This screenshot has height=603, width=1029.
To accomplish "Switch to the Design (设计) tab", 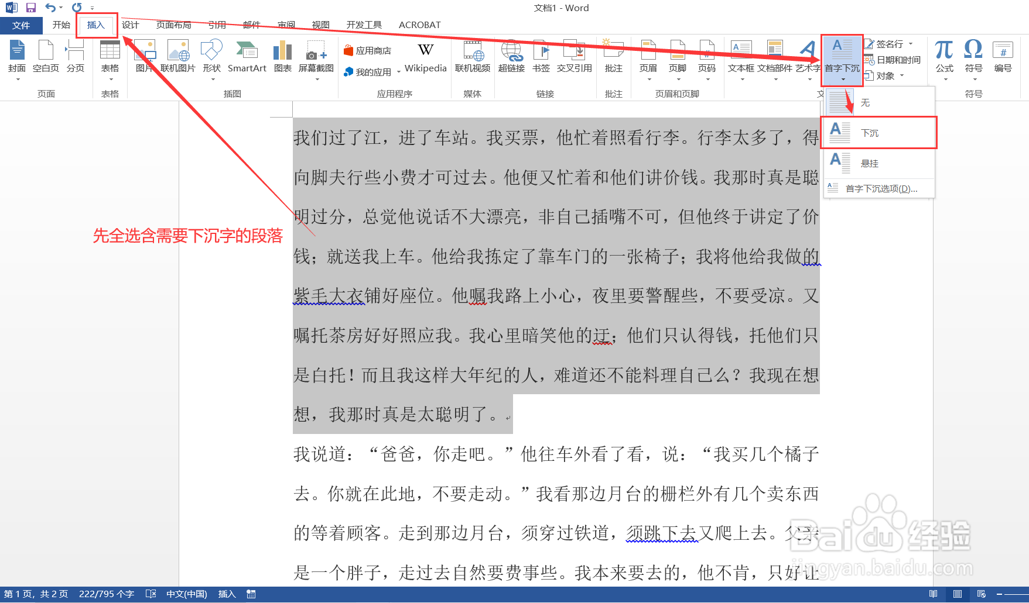I will (130, 25).
